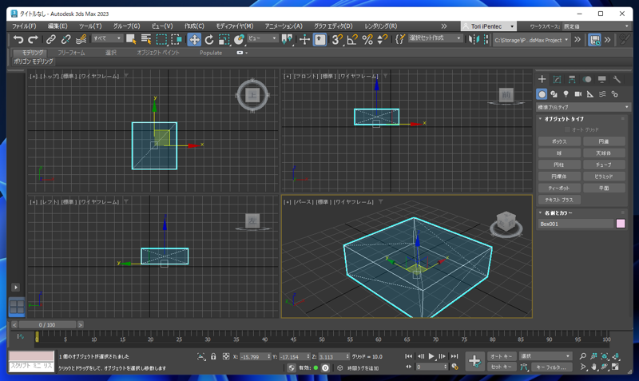The image size is (639, 381).
Task: Click the Undo arrow icon
Action: 18,39
